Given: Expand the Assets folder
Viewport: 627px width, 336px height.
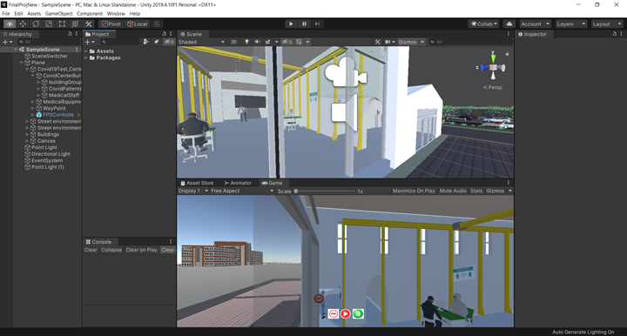Looking at the screenshot, I should click(x=104, y=51).
